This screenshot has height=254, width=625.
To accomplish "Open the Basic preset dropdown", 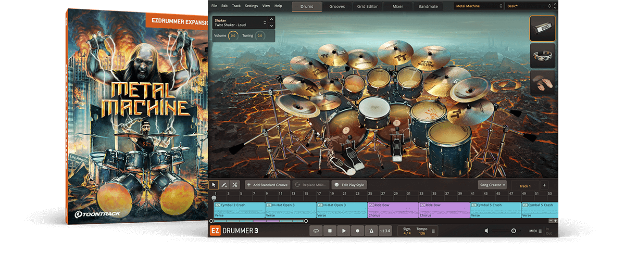I will [x=527, y=6].
